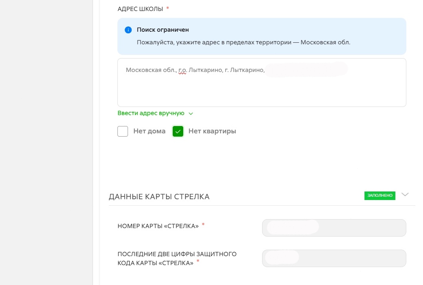Click the underlined 'г.о.' word in address
423x285 pixels.
[x=182, y=70]
